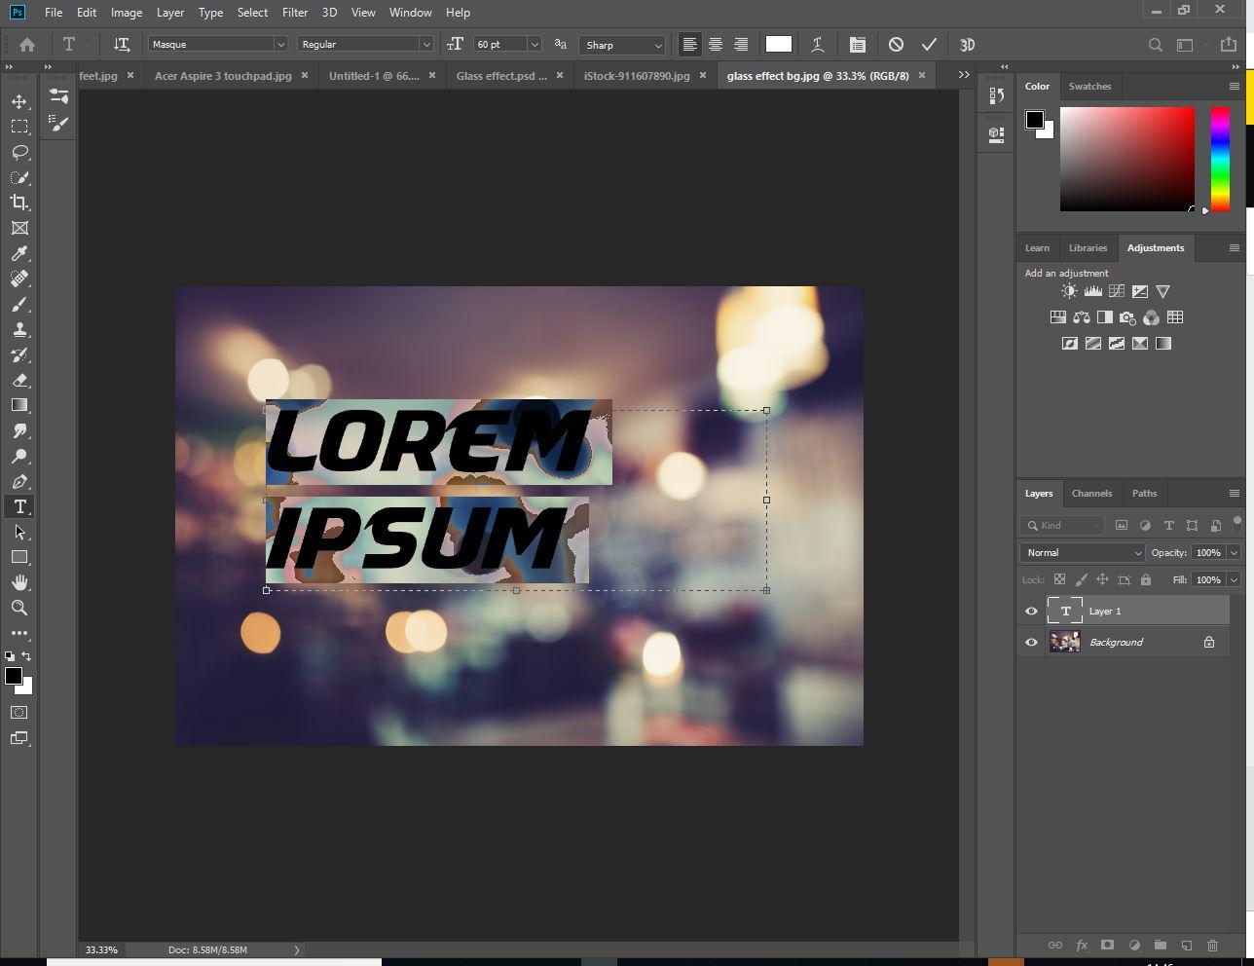The height and width of the screenshot is (966, 1254).
Task: Open the layer Kind filter dropdown
Action: (x=1063, y=526)
